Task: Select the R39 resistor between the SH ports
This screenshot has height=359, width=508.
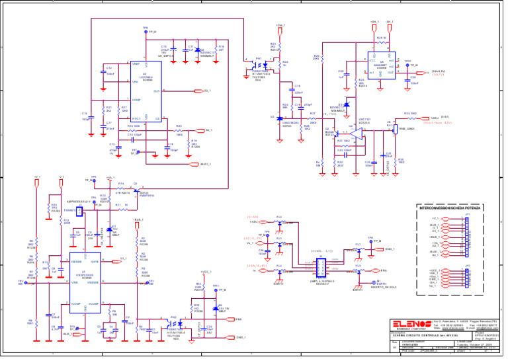Action: pos(381,42)
